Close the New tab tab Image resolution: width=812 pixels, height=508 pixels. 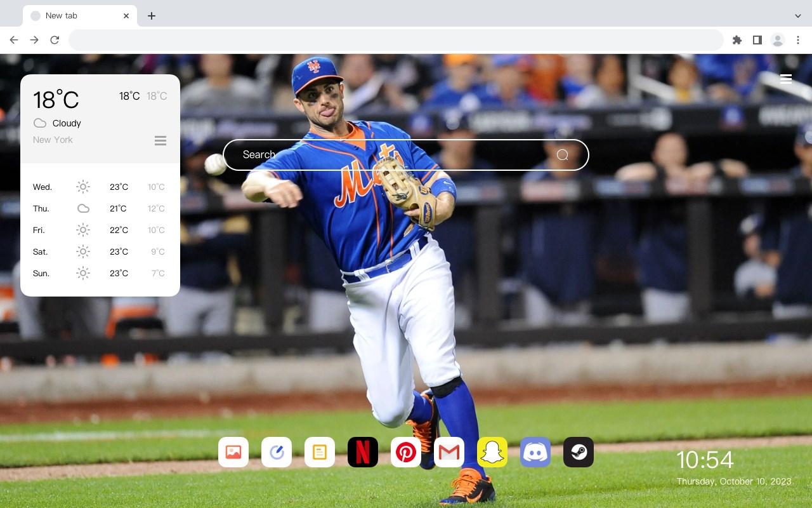tap(126, 16)
